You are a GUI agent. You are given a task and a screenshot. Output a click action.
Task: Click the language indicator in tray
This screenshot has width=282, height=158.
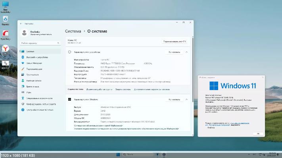click(x=255, y=154)
